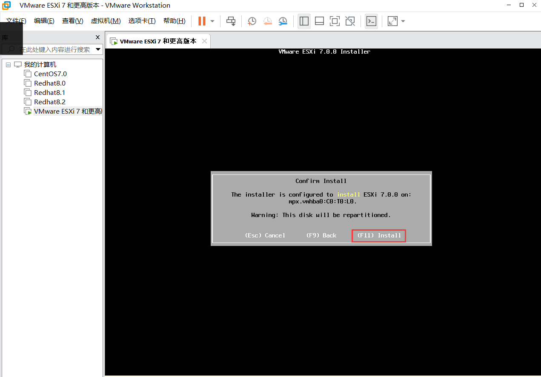The width and height of the screenshot is (541, 377).
Task: Click the repartition warning text
Action: click(x=321, y=215)
